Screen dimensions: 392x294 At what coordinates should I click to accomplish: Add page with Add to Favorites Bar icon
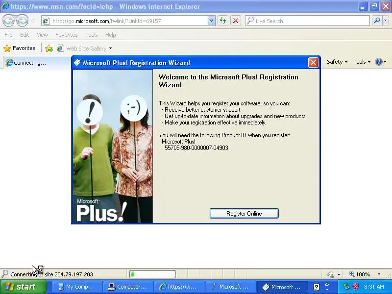click(x=49, y=48)
